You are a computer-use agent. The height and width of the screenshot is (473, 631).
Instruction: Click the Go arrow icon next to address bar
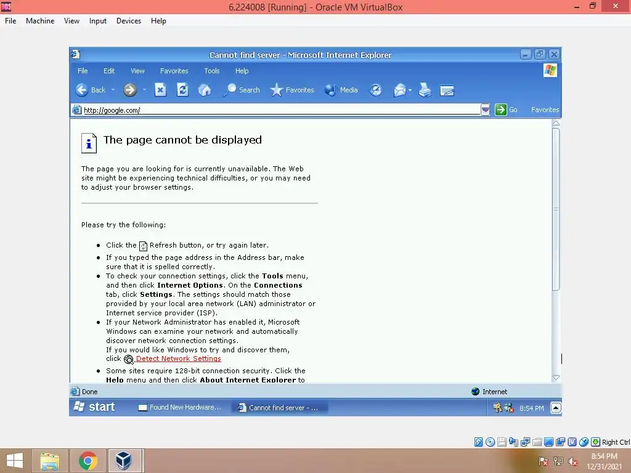[500, 110]
